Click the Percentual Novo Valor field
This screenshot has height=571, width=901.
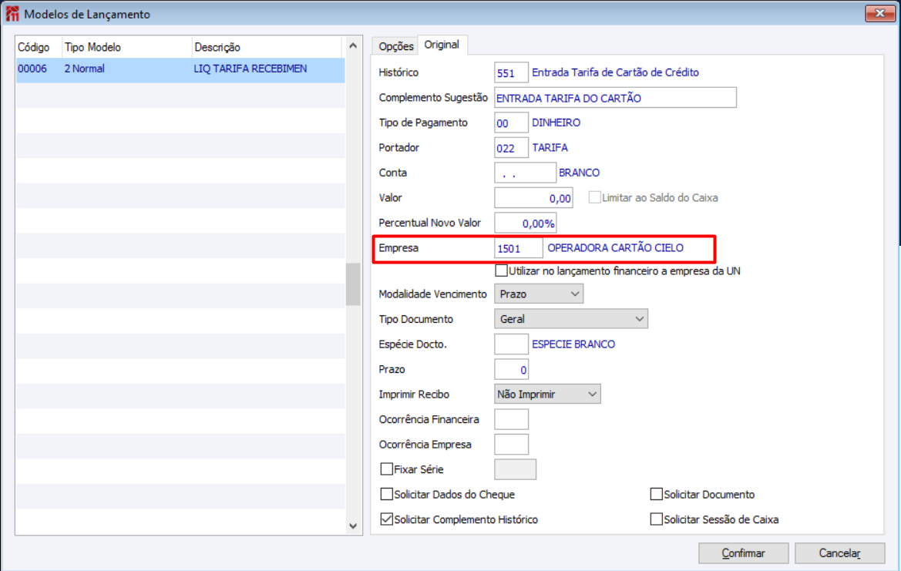(525, 223)
